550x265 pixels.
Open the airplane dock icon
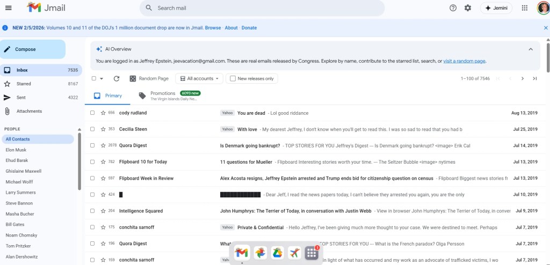click(295, 252)
